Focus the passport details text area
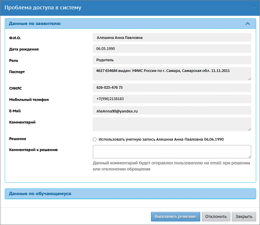Image resolution: width=260 pixels, height=225 pixels. [x=172, y=73]
